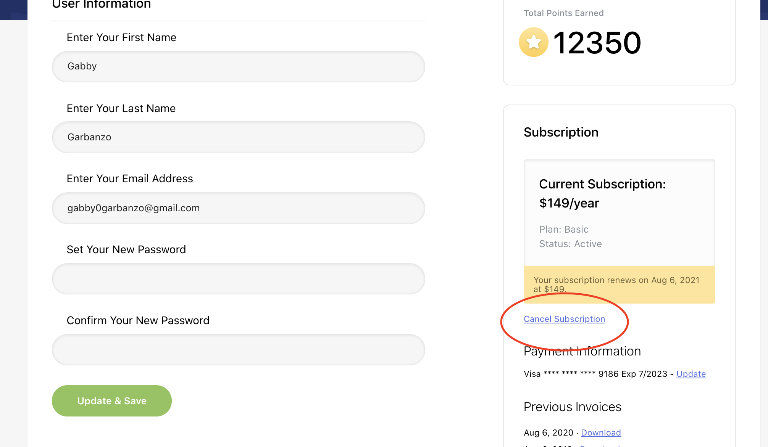Click the Current Subscription info card
The height and width of the screenshot is (447, 768).
(x=619, y=212)
